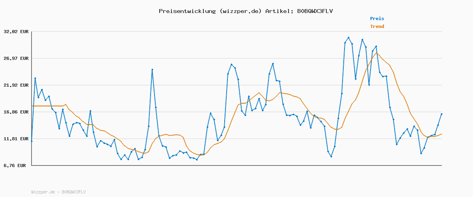Click the deep blue dip before the highest peak

click(x=331, y=156)
